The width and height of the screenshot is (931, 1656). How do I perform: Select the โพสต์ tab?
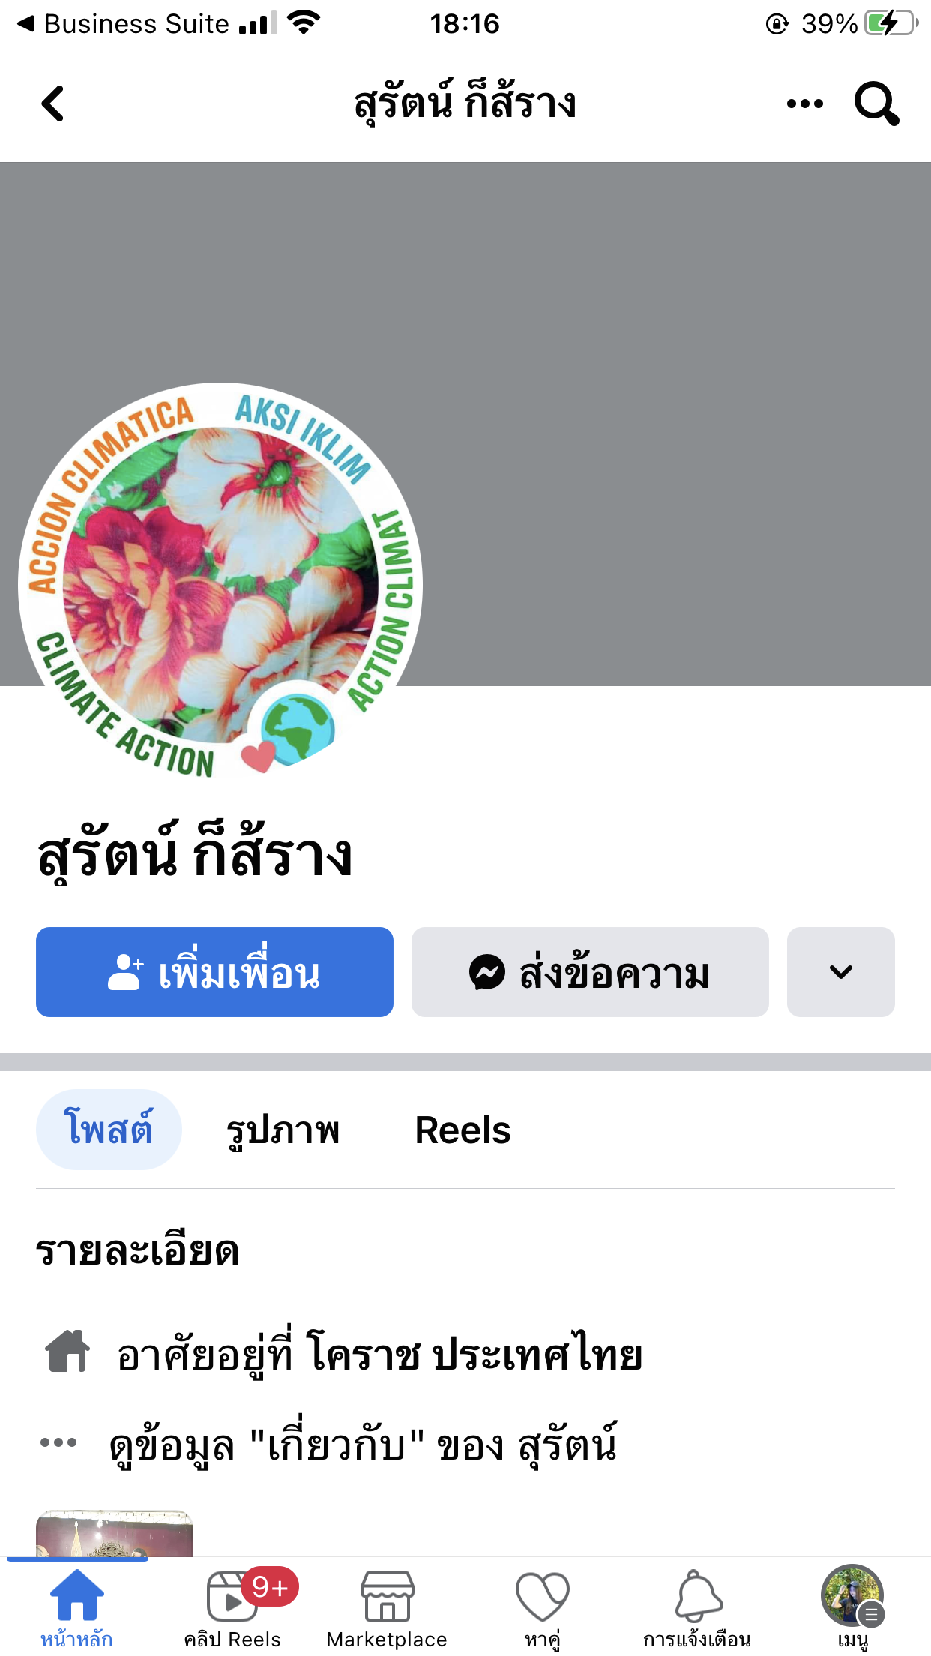click(109, 1129)
